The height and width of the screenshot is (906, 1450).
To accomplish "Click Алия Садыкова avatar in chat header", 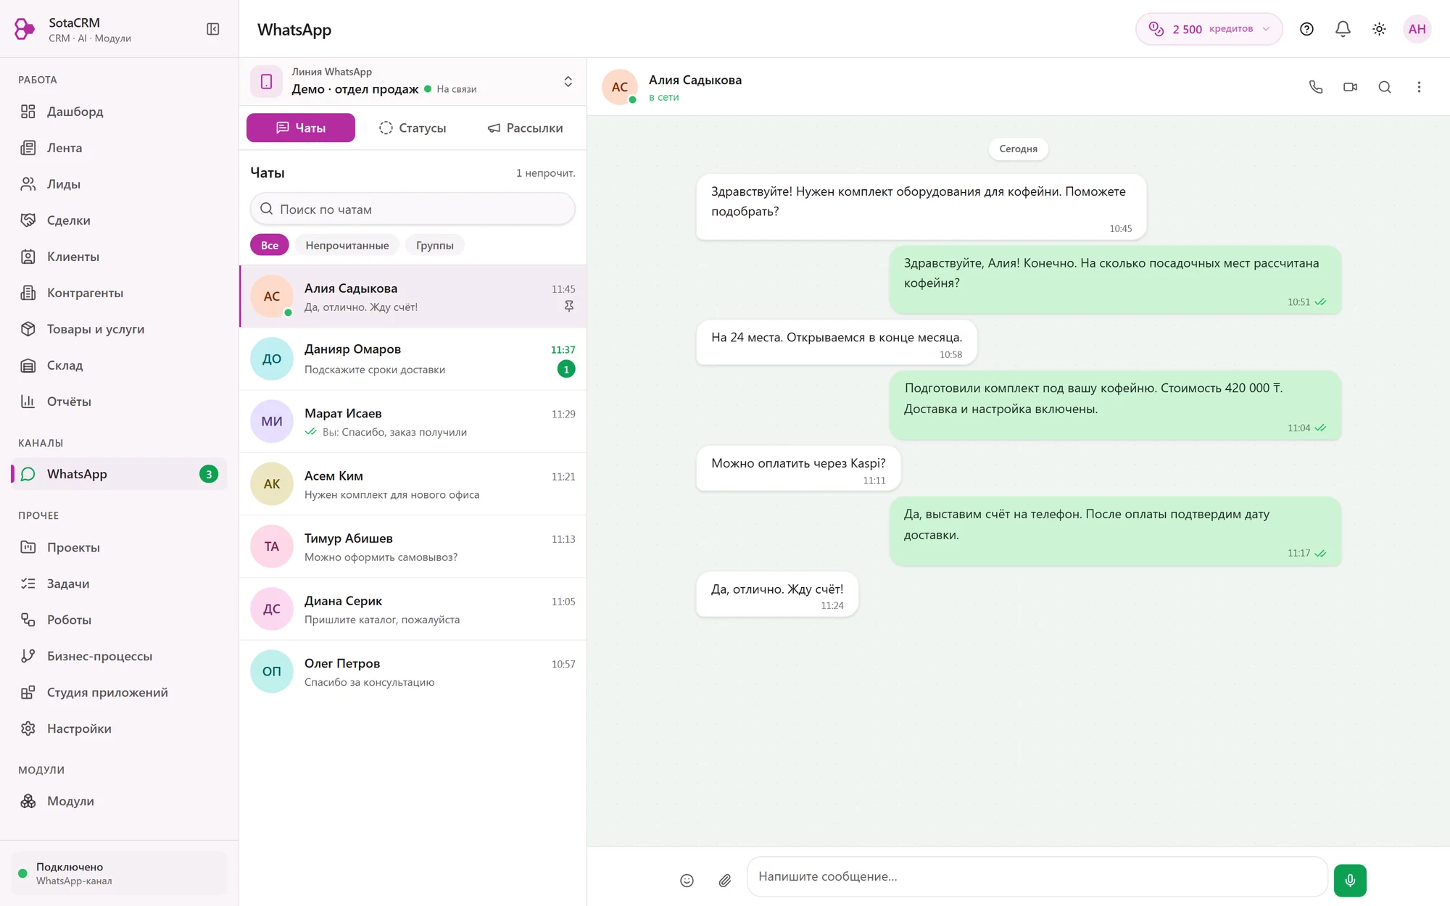I will tap(620, 87).
